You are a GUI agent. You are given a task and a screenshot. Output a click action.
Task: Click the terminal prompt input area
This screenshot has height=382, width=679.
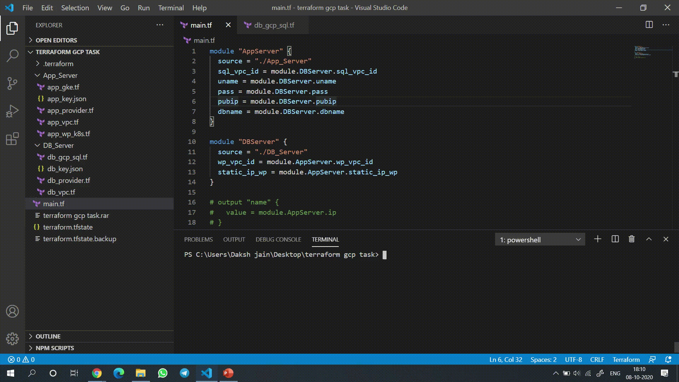pos(384,255)
